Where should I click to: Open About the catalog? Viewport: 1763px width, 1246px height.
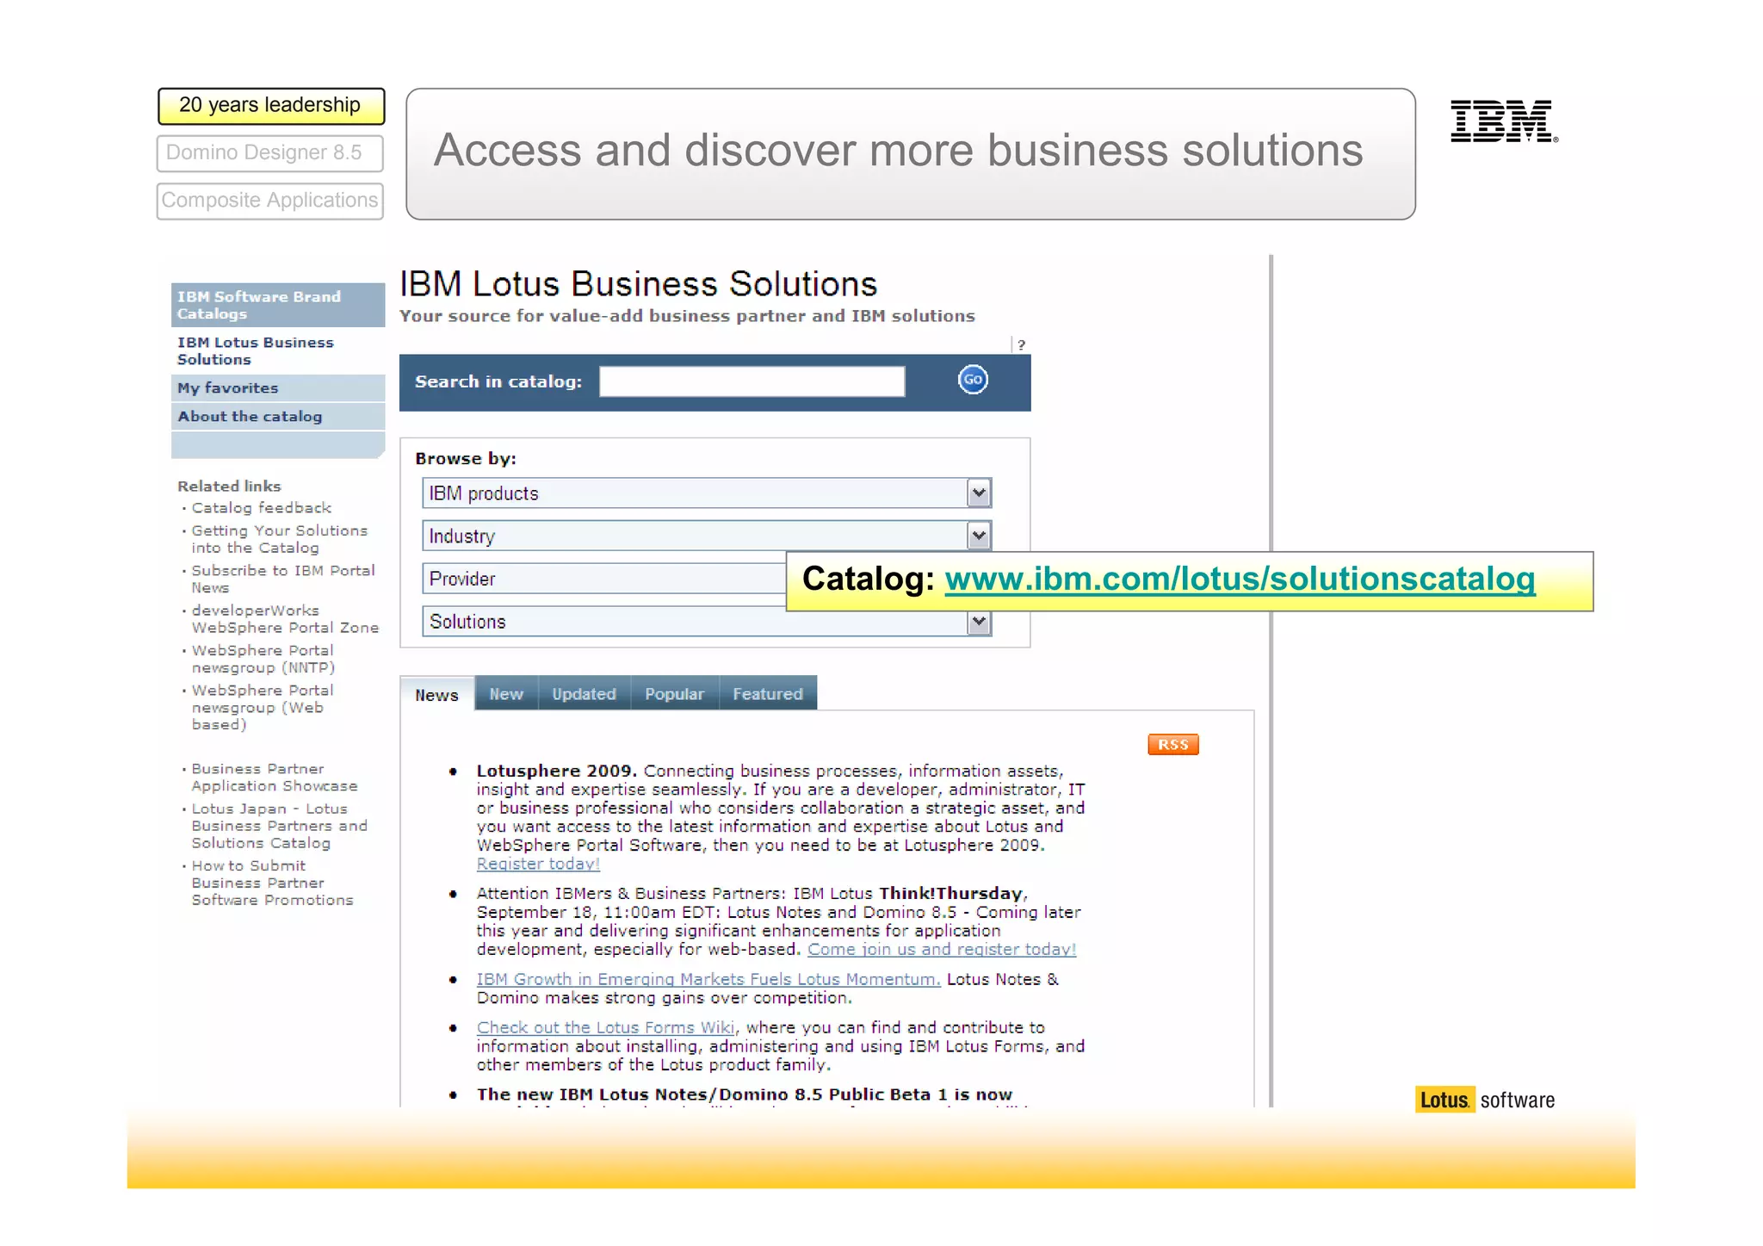click(x=277, y=416)
